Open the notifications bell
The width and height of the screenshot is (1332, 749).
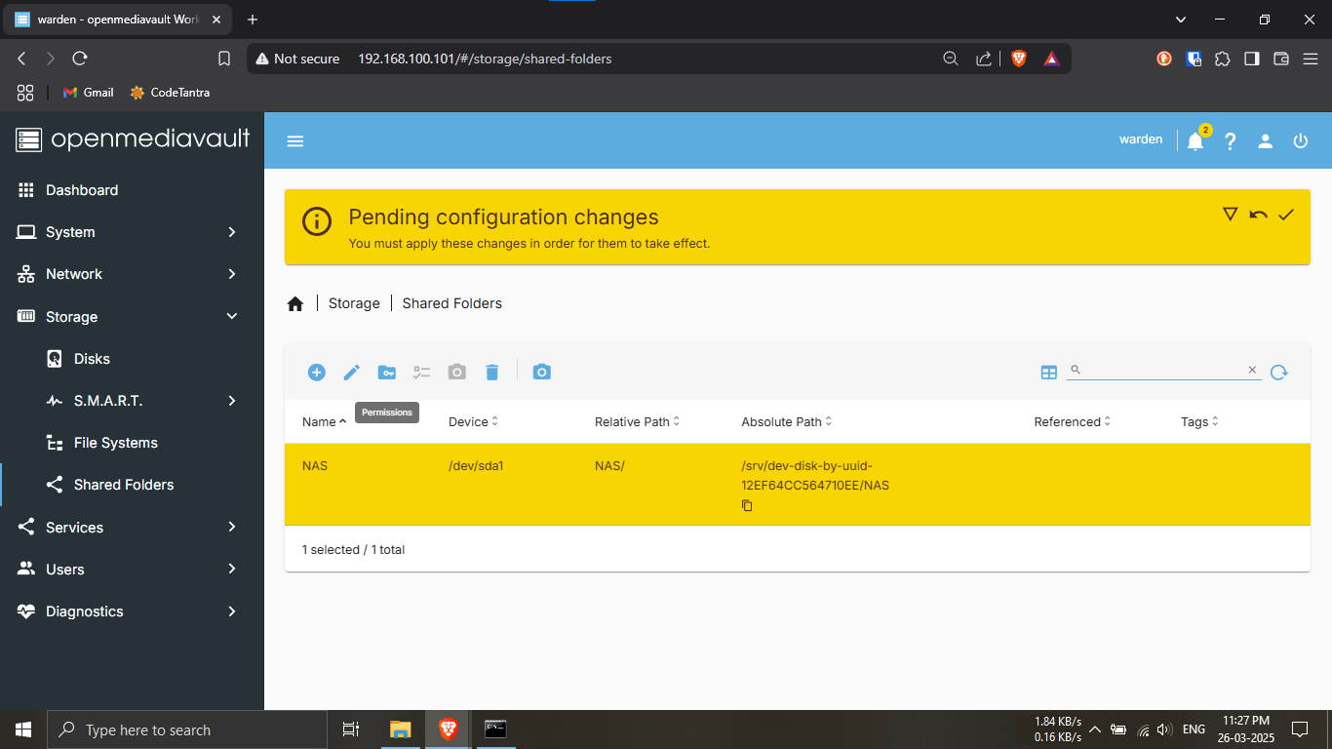[x=1195, y=141]
